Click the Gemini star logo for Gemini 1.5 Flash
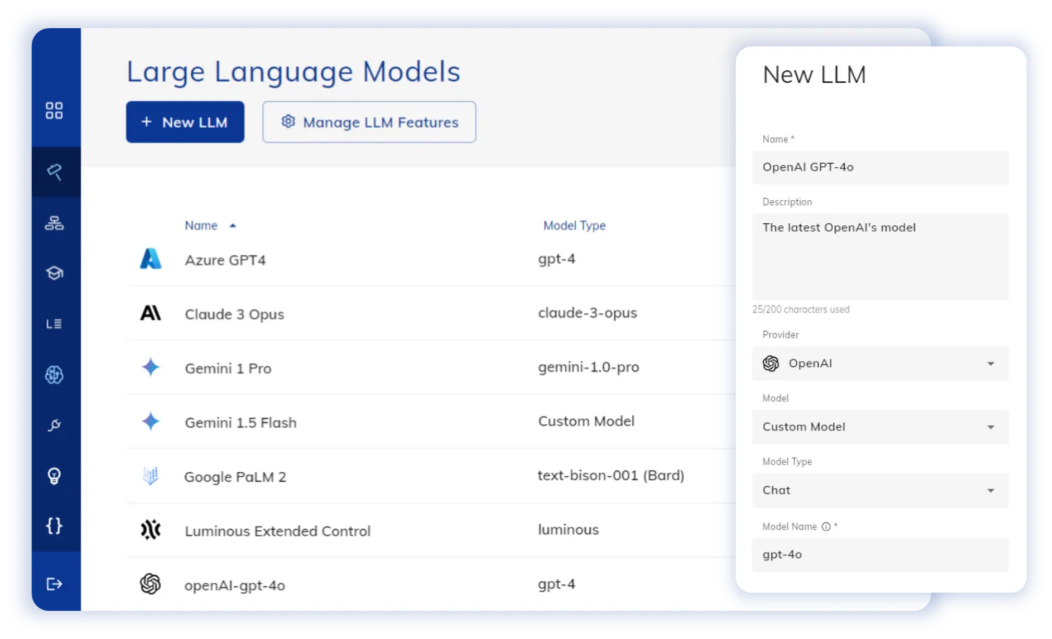 pos(150,421)
